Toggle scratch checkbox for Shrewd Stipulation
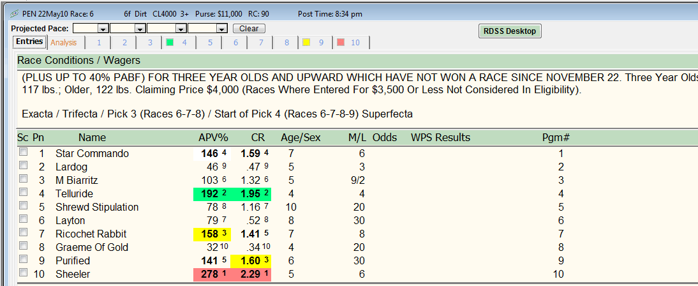This screenshot has width=698, height=286. (x=23, y=206)
